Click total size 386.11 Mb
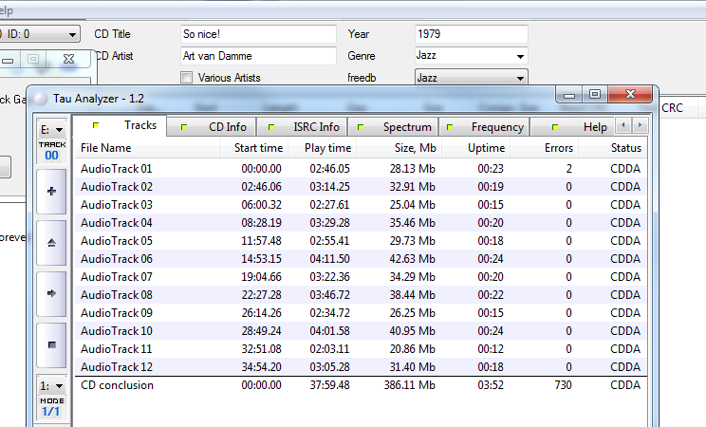The height and width of the screenshot is (427, 706). 409,385
